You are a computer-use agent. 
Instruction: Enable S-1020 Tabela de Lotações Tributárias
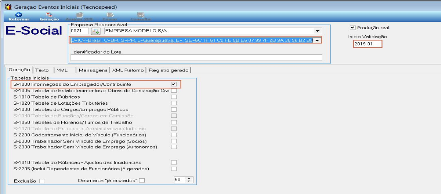(x=174, y=103)
